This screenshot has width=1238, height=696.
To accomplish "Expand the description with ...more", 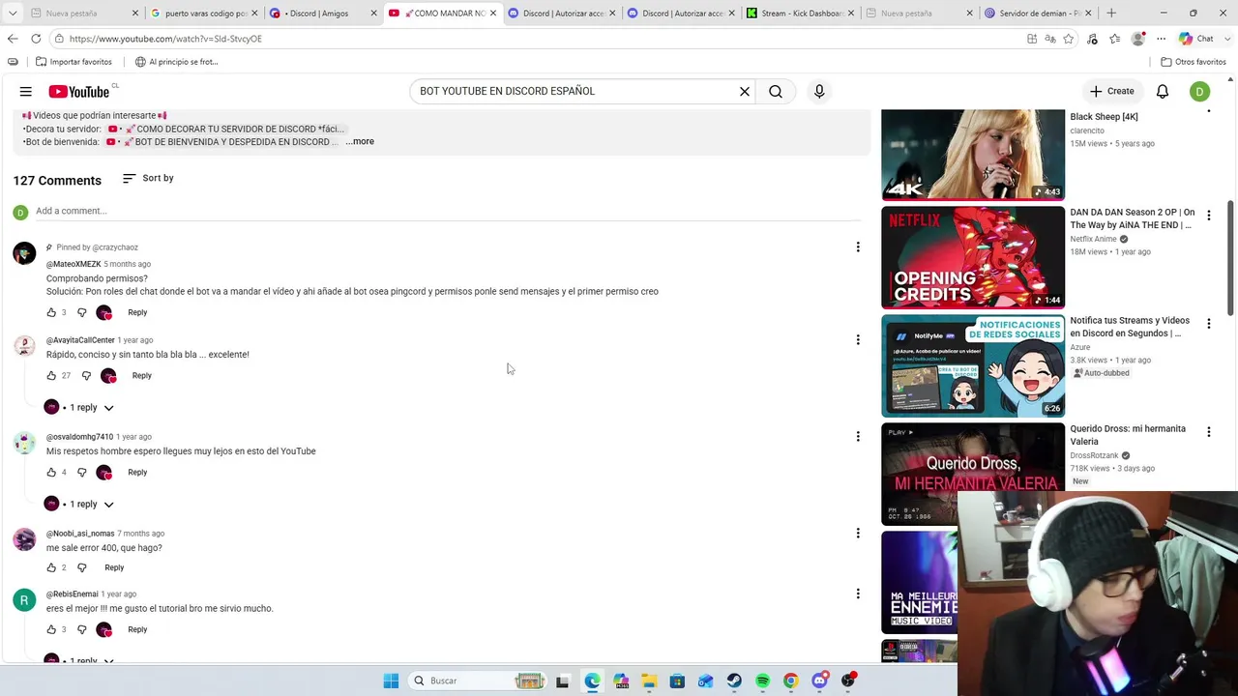I will coord(360,141).
